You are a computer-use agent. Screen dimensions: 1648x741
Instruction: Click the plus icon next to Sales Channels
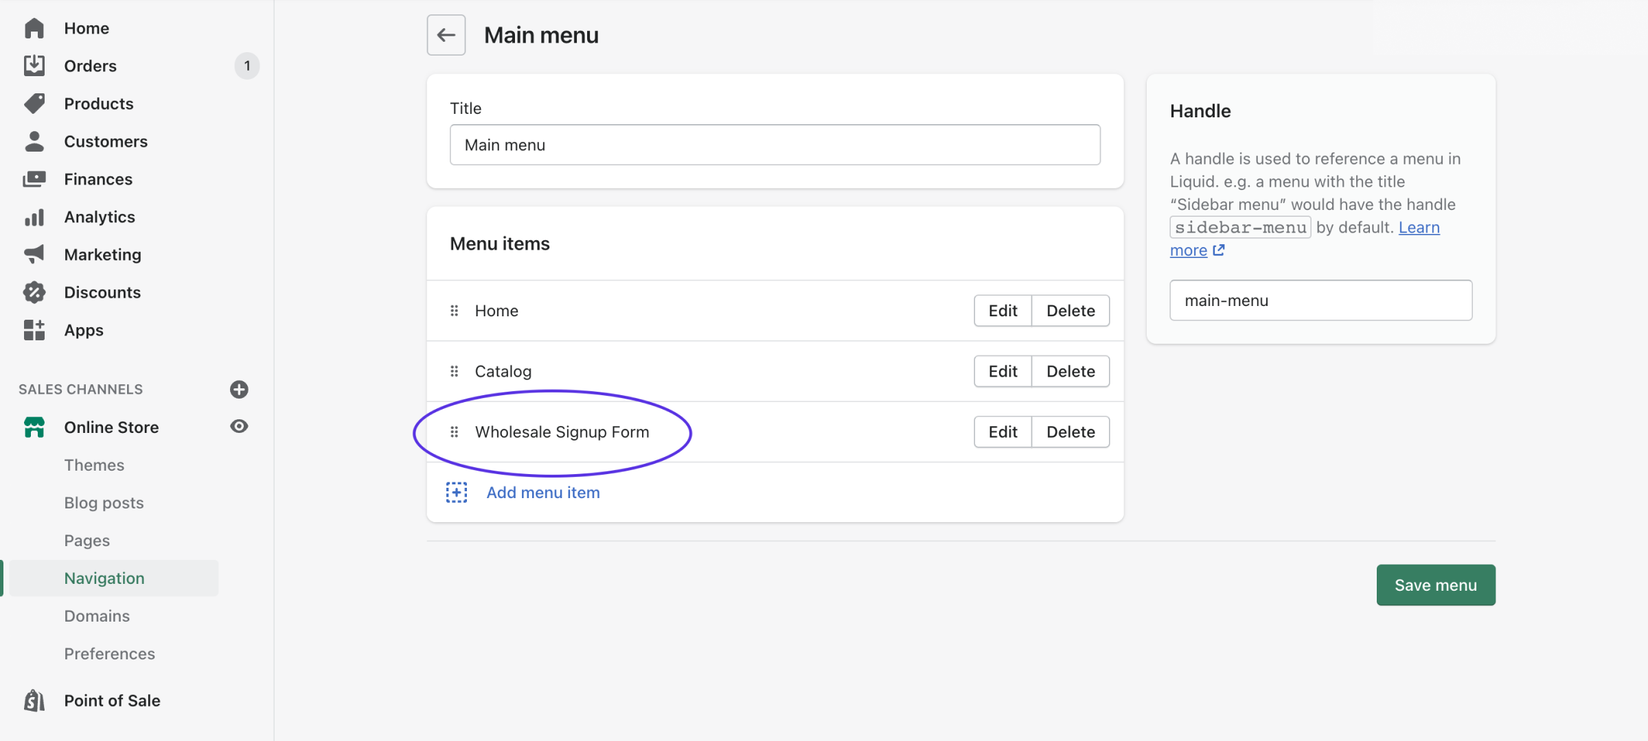click(239, 390)
